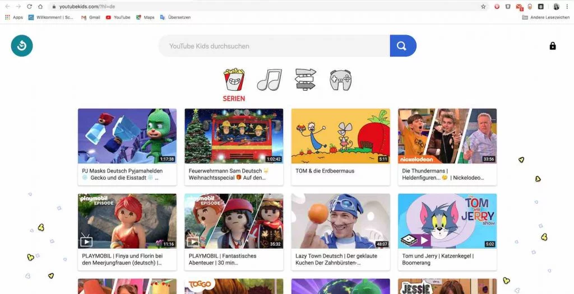Viewport: 574px width, 294px height.
Task: Open Die Thundermans Nickelodeon thumbnail
Action: (447, 136)
